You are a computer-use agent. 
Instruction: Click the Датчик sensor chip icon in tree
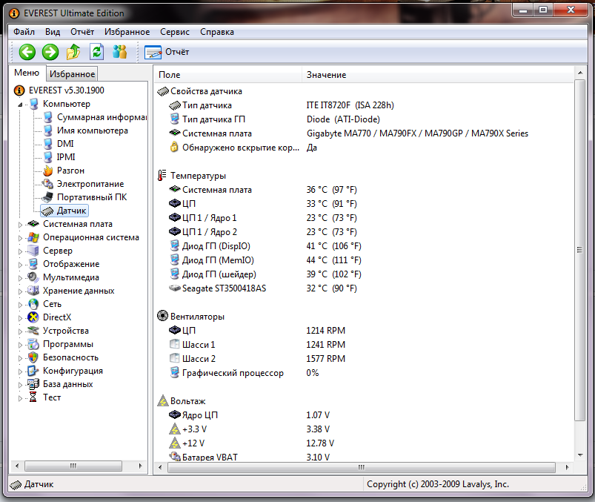pyautogui.click(x=48, y=211)
